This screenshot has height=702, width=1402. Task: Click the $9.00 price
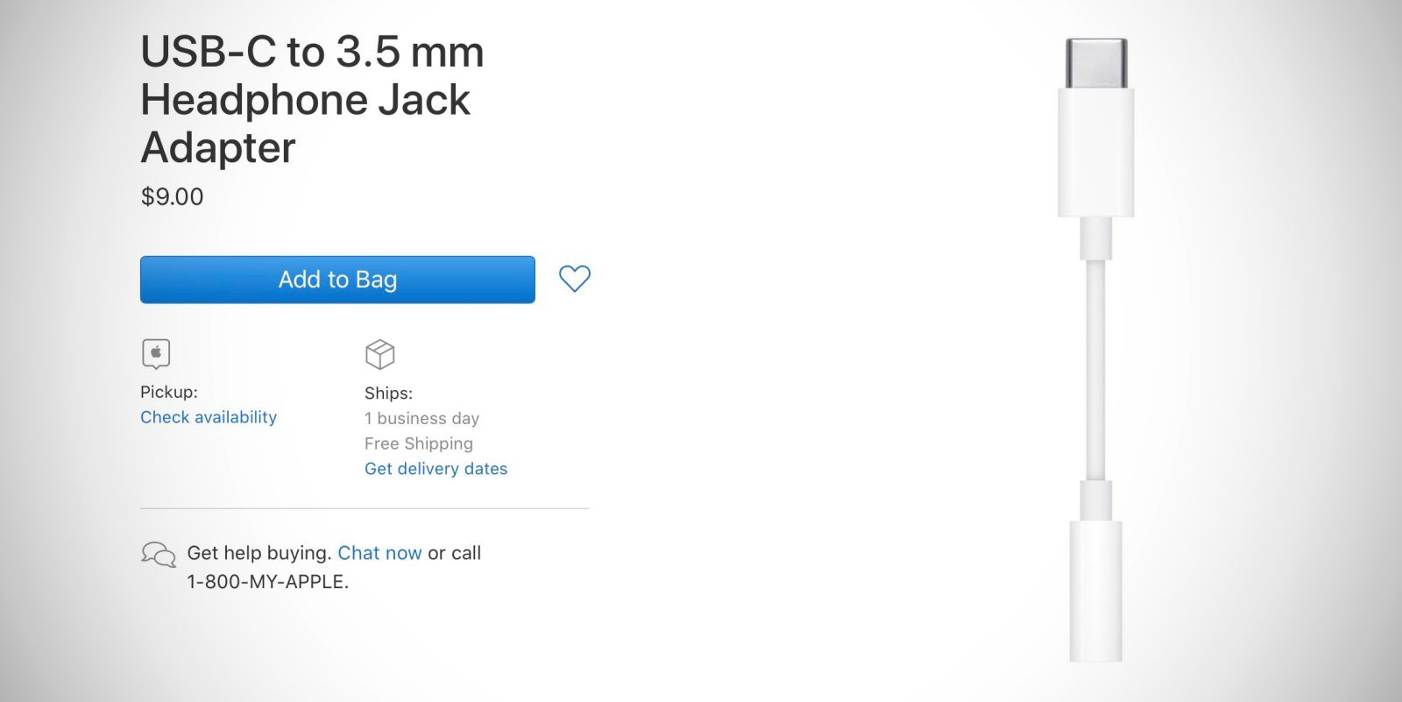(x=172, y=196)
